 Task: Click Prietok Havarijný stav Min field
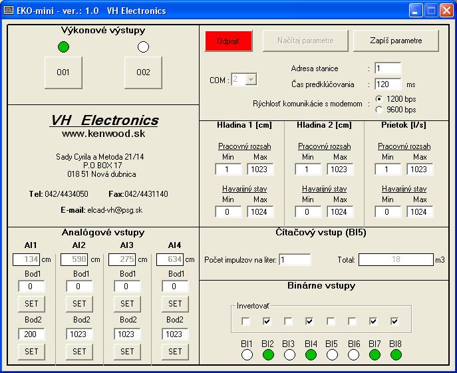coord(388,212)
